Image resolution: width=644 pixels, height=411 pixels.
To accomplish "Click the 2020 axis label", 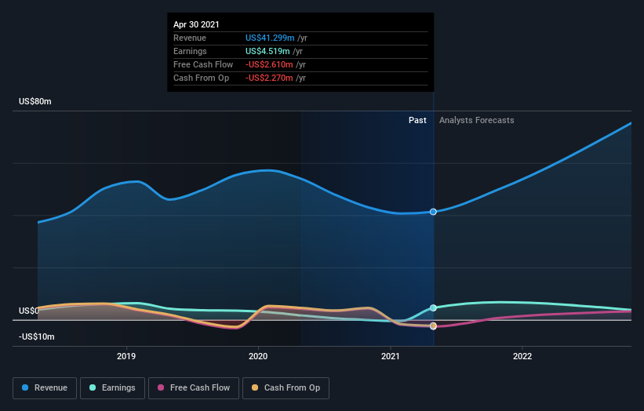I will 258,356.
